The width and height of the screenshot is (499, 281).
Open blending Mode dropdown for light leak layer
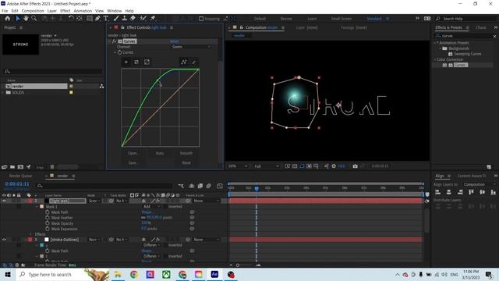(94, 201)
